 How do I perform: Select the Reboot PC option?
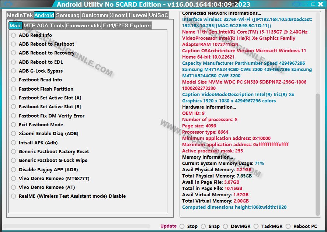(288, 226)
